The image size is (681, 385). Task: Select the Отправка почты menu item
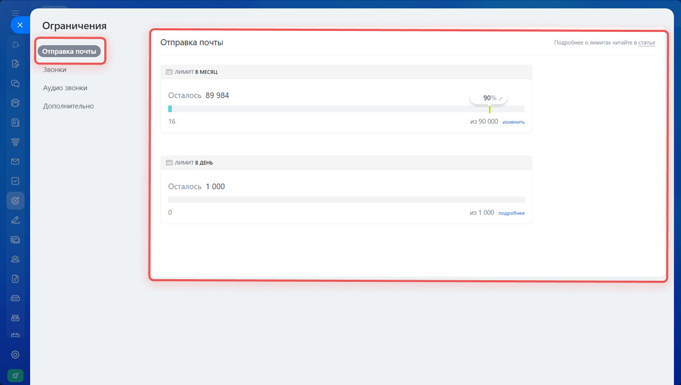(x=69, y=52)
